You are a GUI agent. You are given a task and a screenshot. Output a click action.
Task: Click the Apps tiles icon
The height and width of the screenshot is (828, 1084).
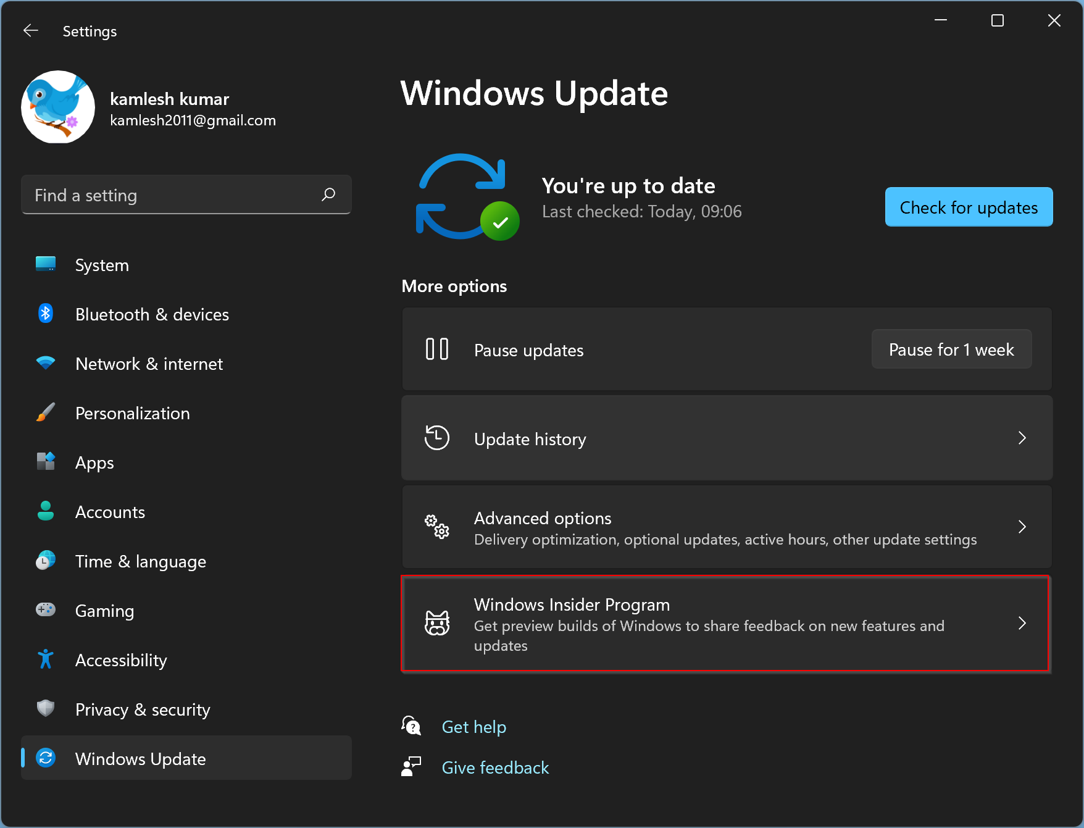[46, 462]
